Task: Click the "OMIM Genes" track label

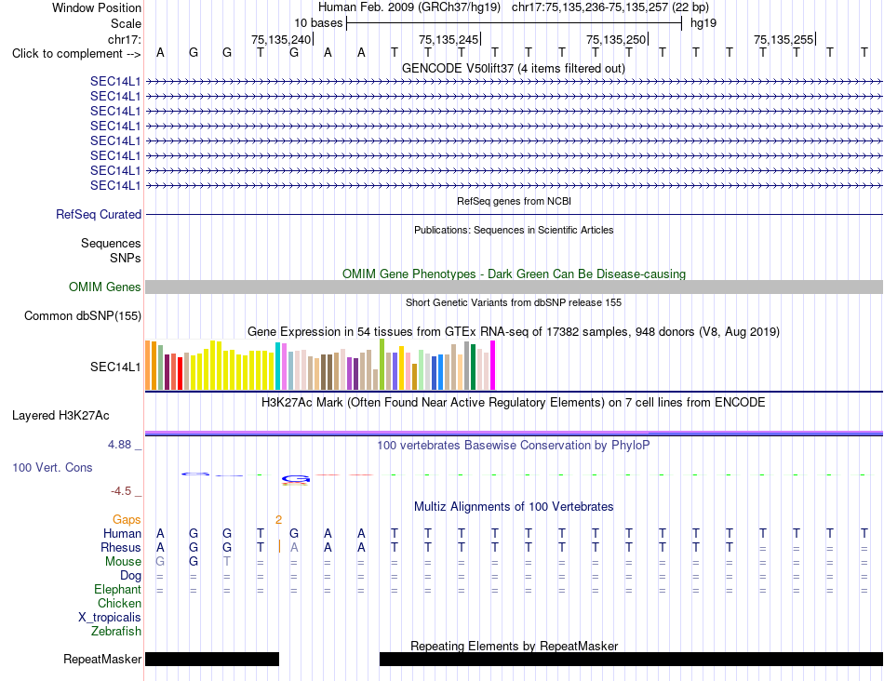Action: pos(104,287)
